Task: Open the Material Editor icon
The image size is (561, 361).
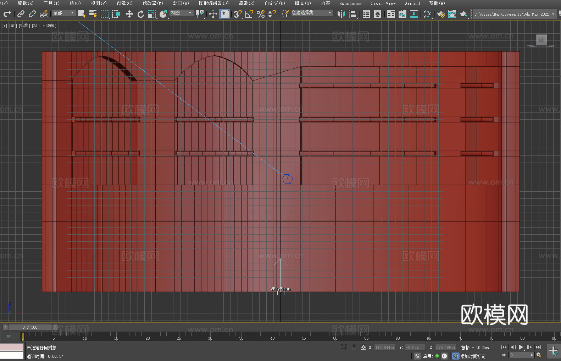Action: point(427,14)
